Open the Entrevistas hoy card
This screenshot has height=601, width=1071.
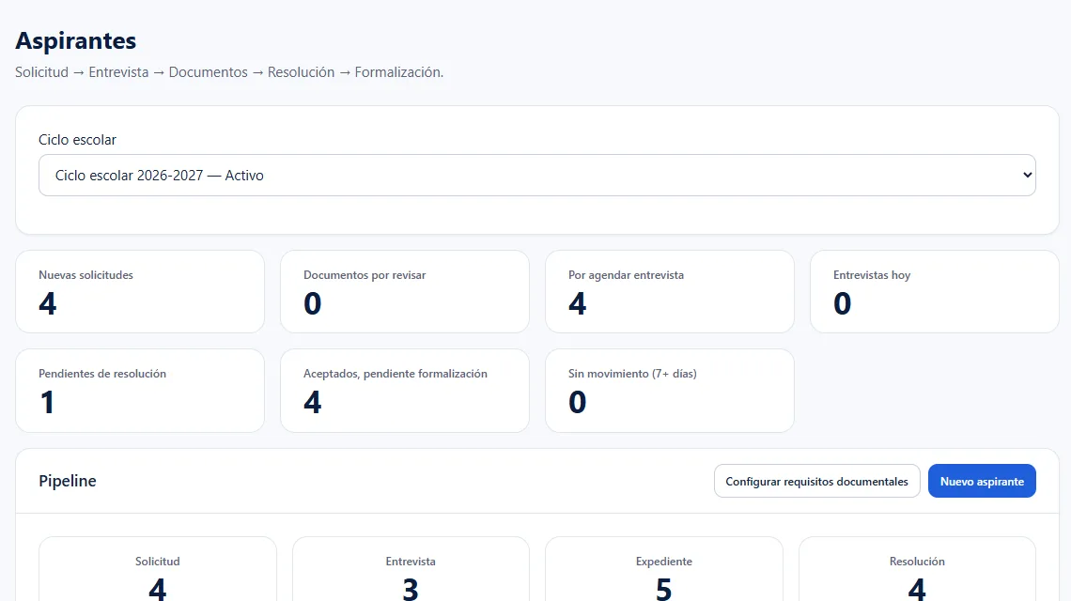tap(935, 292)
